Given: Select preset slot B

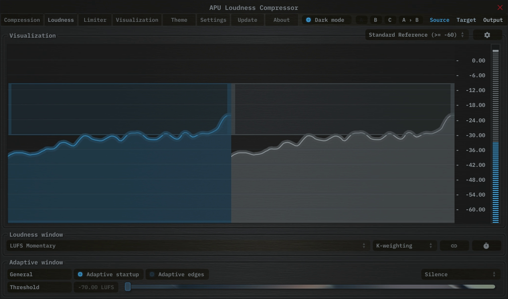Looking at the screenshot, I should 375,20.
